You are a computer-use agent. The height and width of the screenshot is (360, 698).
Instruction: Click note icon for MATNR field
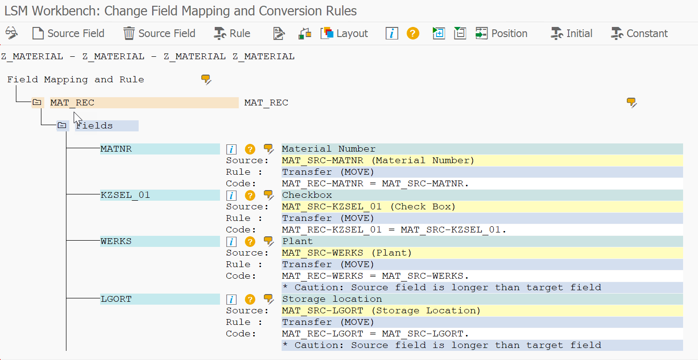(269, 149)
